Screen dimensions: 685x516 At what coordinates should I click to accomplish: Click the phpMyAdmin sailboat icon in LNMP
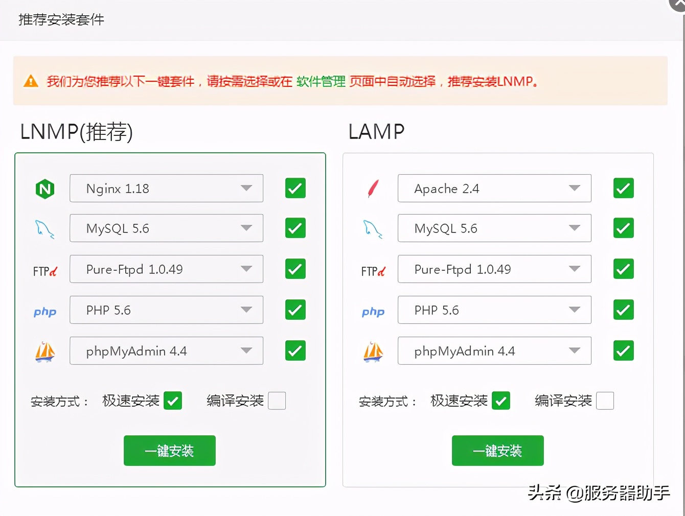[45, 351]
